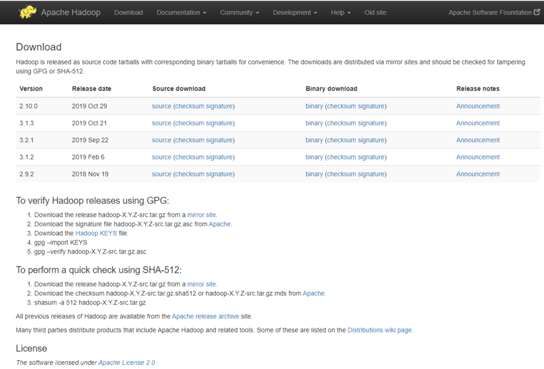The height and width of the screenshot is (369, 544).
Task: Click the License section heading
Action: pos(31,349)
